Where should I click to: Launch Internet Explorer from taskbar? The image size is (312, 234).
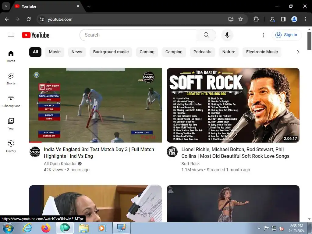[27, 228]
